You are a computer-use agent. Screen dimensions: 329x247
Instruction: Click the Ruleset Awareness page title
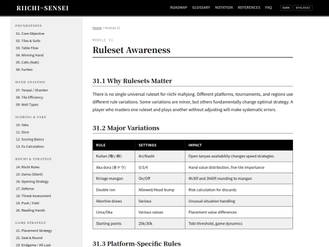[132, 50]
